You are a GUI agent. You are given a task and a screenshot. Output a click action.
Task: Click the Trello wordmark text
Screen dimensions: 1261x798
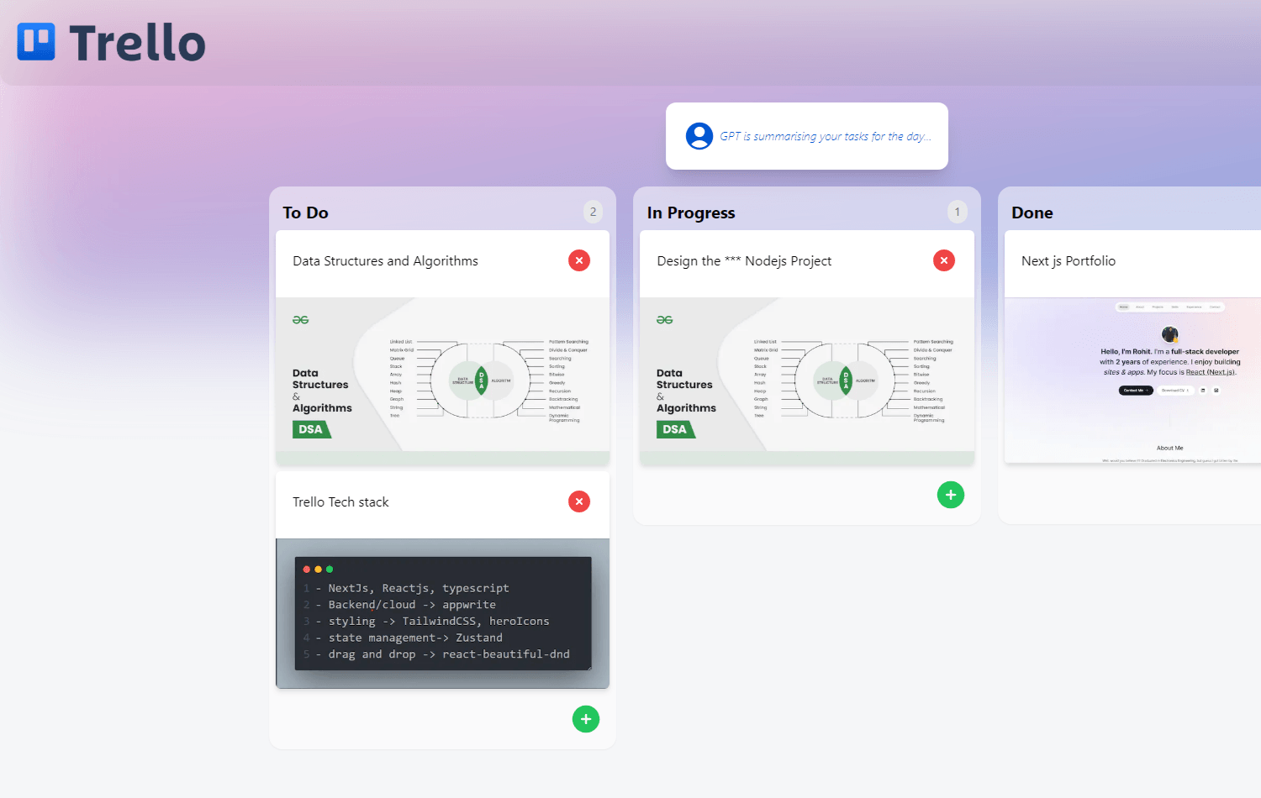tap(137, 43)
